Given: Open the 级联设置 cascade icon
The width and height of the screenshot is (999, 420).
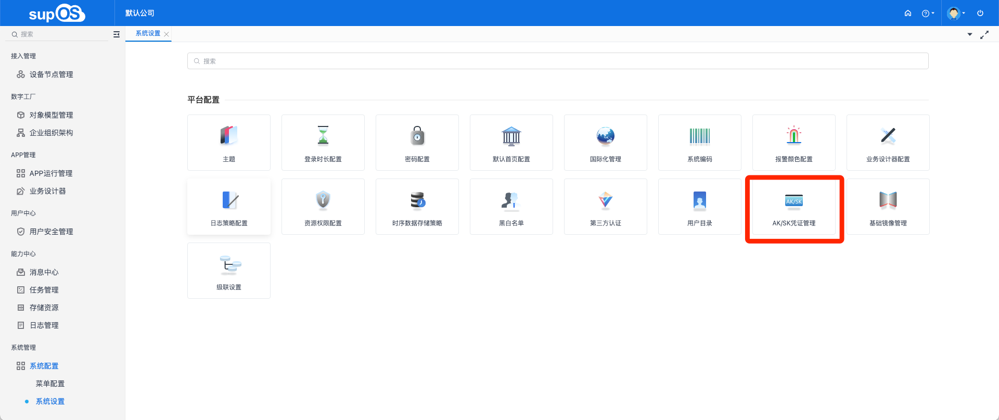Looking at the screenshot, I should click(x=229, y=265).
